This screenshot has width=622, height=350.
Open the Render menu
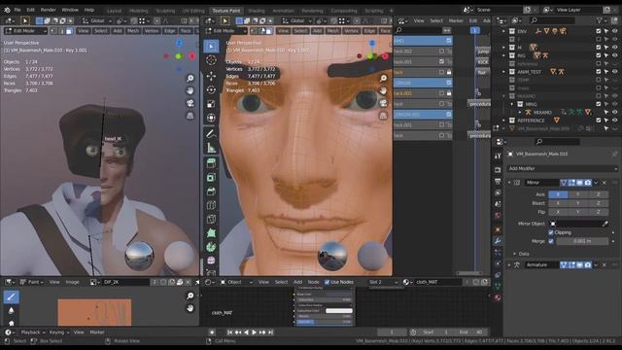coord(48,10)
